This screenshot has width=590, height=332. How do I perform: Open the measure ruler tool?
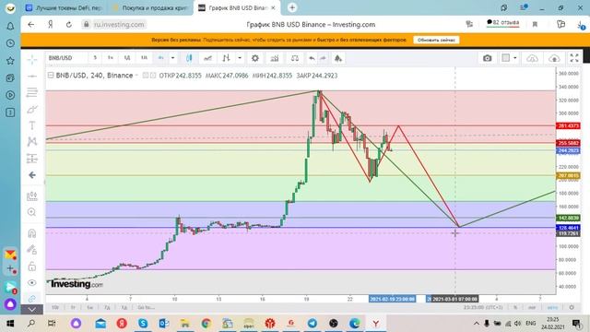(x=32, y=196)
